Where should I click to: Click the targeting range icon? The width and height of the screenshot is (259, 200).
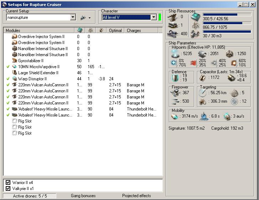(x=202, y=93)
